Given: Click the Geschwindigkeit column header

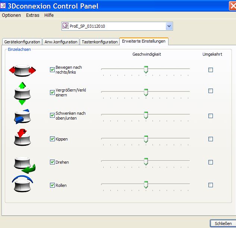Looking at the screenshot, I should [x=147, y=54].
